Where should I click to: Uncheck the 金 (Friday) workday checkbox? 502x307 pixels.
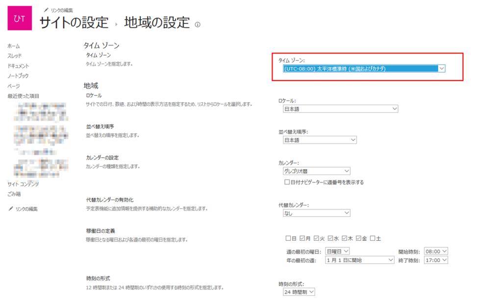[358, 238]
